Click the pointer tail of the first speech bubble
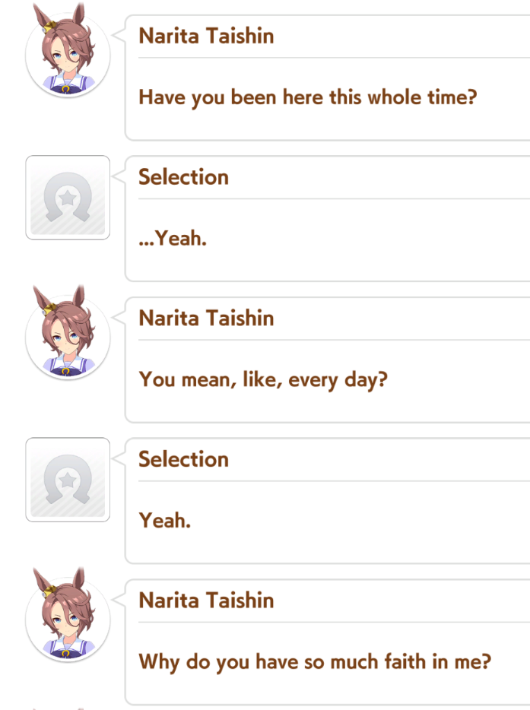This screenshot has height=710, width=530. click(119, 36)
